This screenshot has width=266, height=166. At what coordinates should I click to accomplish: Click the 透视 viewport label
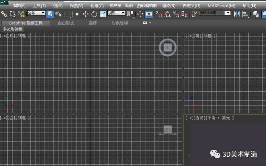pyautogui.click(x=199, y=118)
